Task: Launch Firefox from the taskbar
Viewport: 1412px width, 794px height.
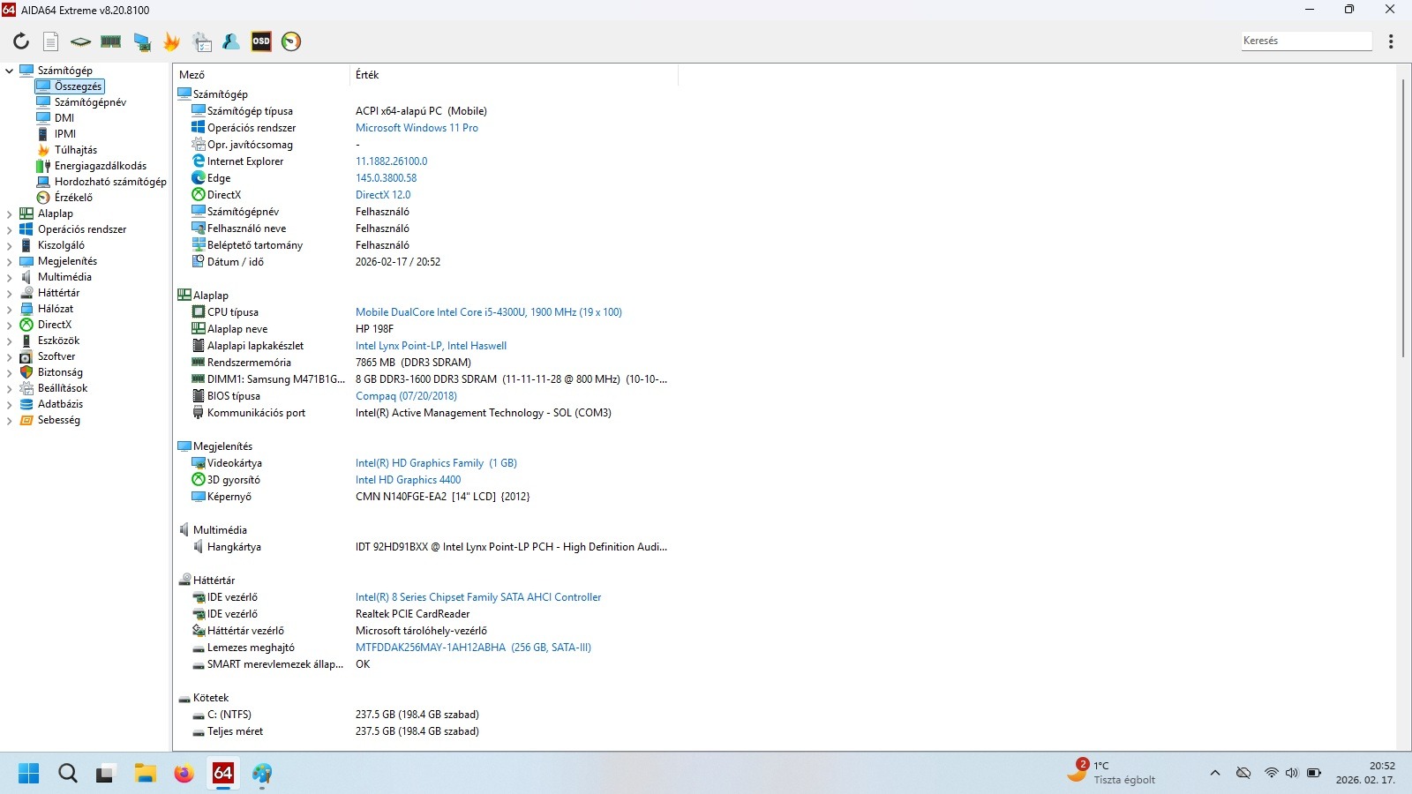Action: pos(184,774)
